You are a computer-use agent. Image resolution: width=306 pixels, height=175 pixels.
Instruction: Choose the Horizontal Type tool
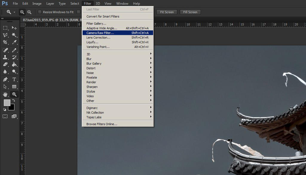point(14,79)
